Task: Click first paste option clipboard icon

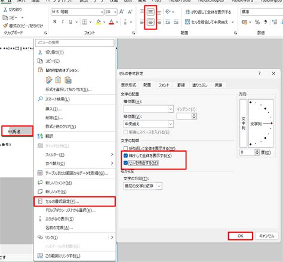Action: [x=49, y=80]
